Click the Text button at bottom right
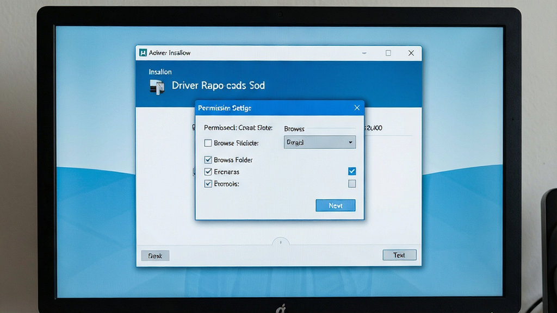 pos(399,255)
